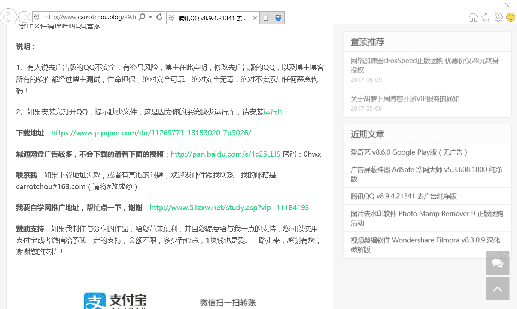The width and height of the screenshot is (517, 309).
Task: Open the Tools gear icon
Action: coord(498,17)
